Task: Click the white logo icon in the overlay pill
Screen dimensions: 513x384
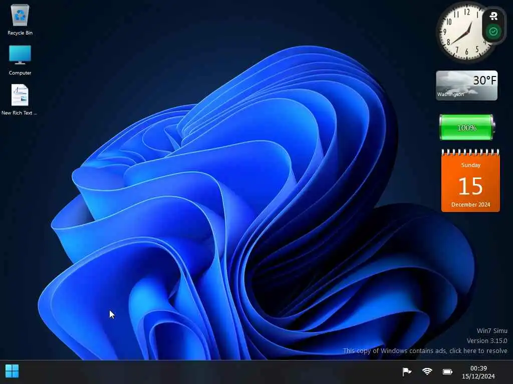Action: click(x=493, y=15)
